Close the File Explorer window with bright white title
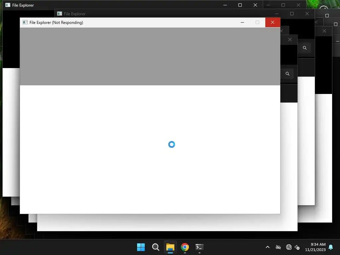This screenshot has width=340, height=255. tap(255, 5)
